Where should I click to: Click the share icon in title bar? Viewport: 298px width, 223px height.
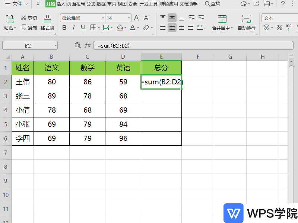point(256,4)
